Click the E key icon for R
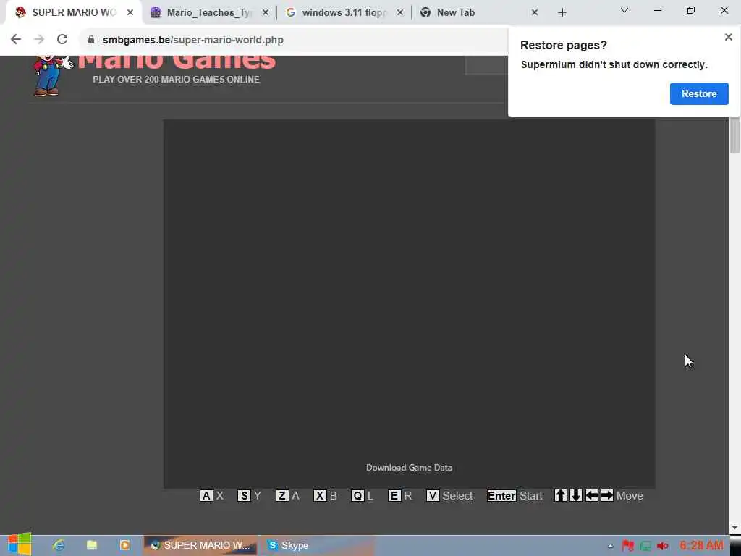Image resolution: width=741 pixels, height=556 pixels. (394, 495)
